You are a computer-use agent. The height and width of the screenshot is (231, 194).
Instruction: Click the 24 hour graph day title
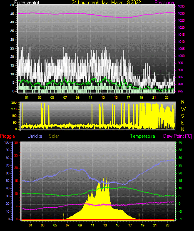pos(106,2)
